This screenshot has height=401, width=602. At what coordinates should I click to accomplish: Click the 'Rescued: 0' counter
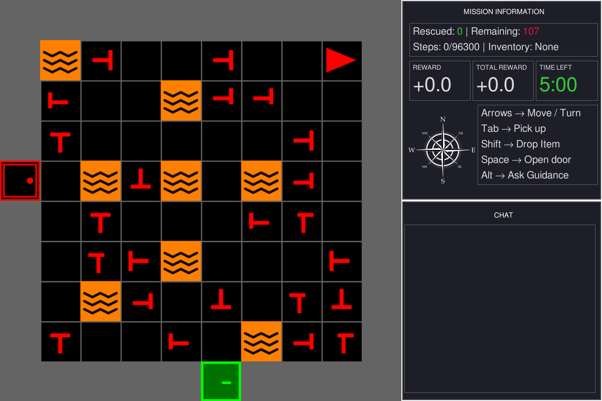click(x=437, y=31)
